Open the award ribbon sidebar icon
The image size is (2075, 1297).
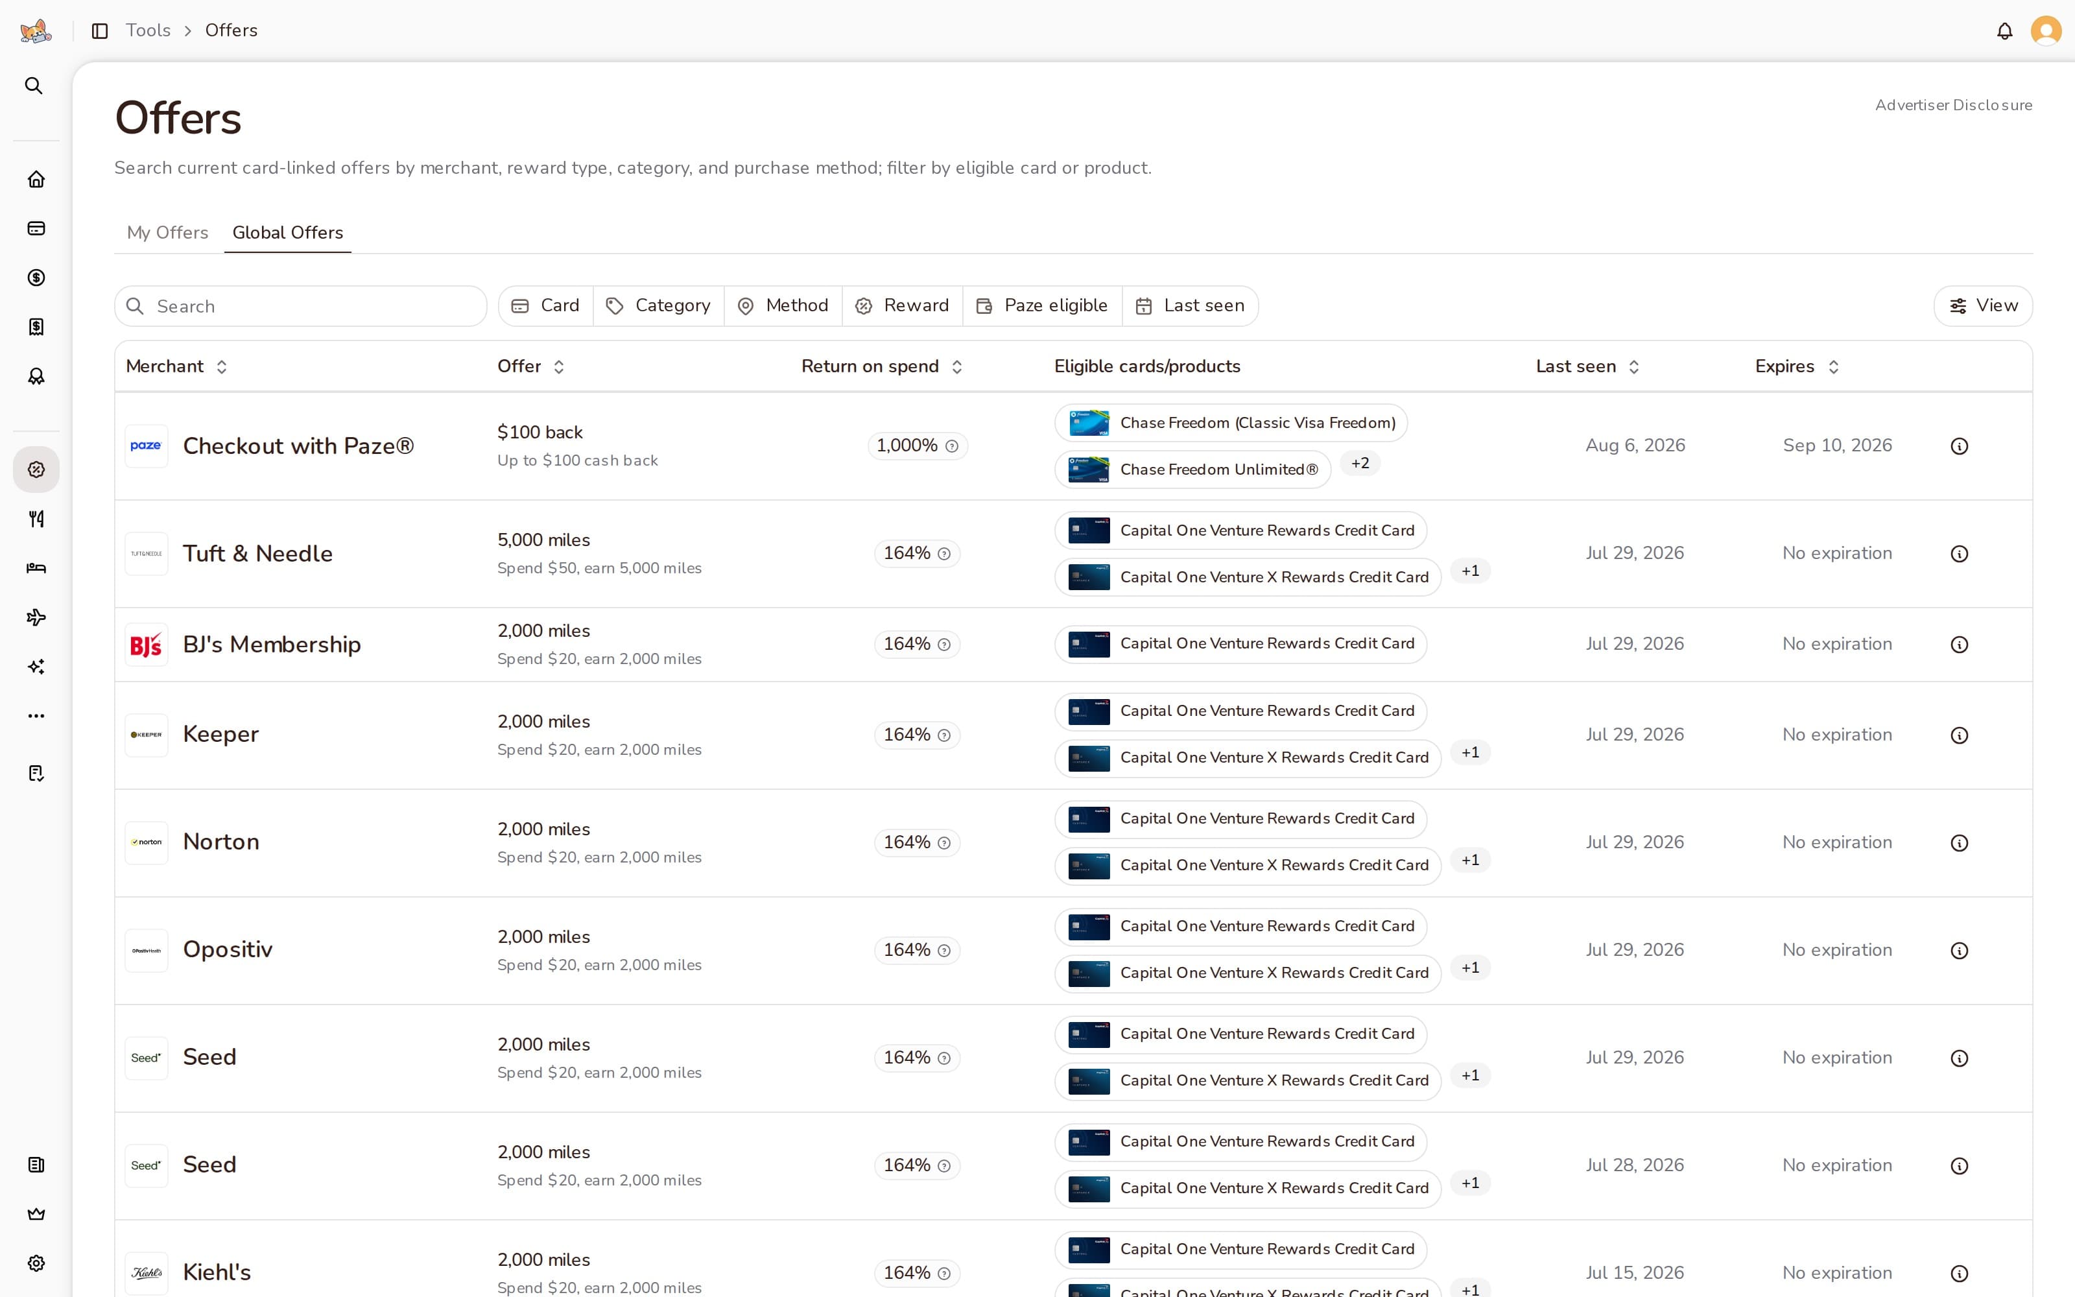(x=36, y=377)
